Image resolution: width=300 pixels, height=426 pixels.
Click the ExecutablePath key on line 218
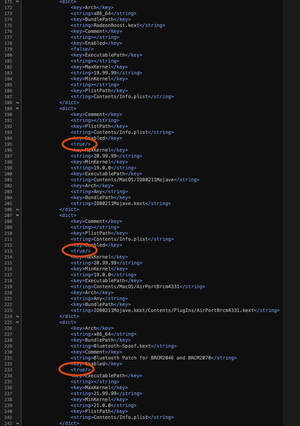[106, 281]
